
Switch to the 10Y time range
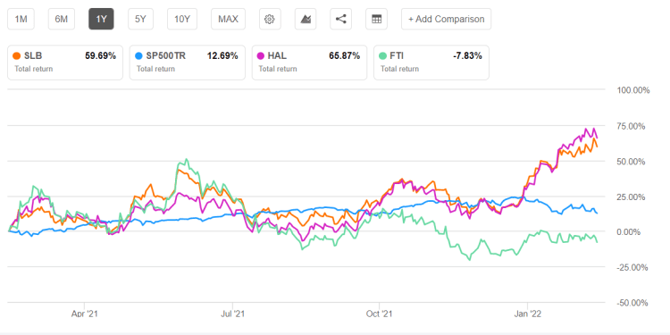(182, 20)
